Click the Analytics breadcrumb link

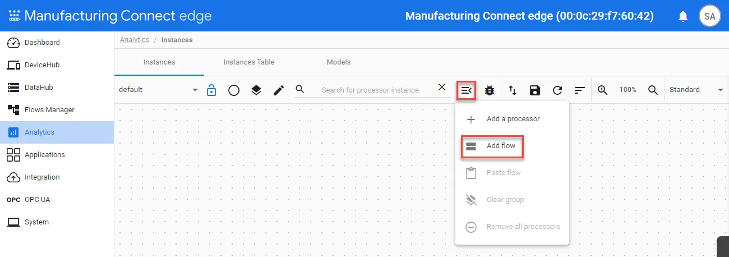click(135, 40)
